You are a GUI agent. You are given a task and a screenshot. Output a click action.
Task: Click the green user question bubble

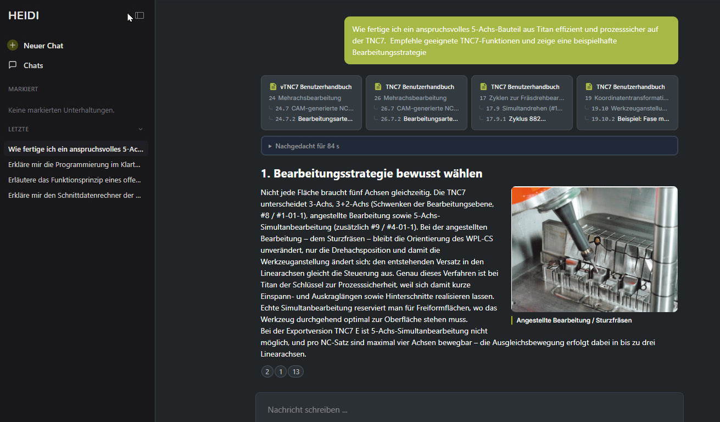511,40
